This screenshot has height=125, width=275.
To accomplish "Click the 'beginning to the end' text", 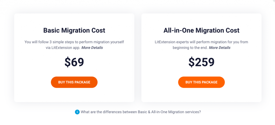I will tap(190, 48).
